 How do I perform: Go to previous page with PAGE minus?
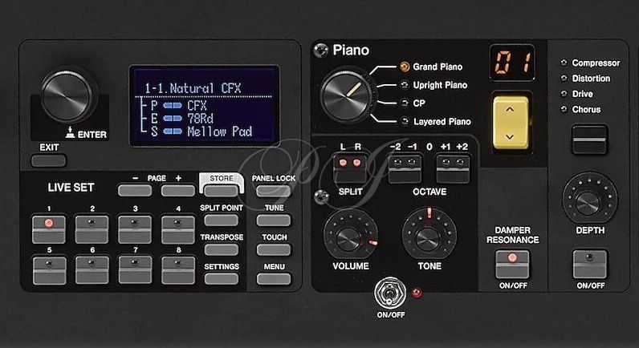[x=135, y=190]
